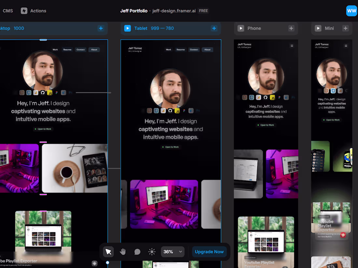The width and height of the screenshot is (358, 268).
Task: Click the plus icon on the Tablet breakpoint bar
Action: point(214,28)
